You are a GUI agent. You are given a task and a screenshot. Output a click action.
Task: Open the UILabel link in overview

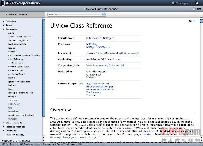pyautogui.click(x=147, y=134)
